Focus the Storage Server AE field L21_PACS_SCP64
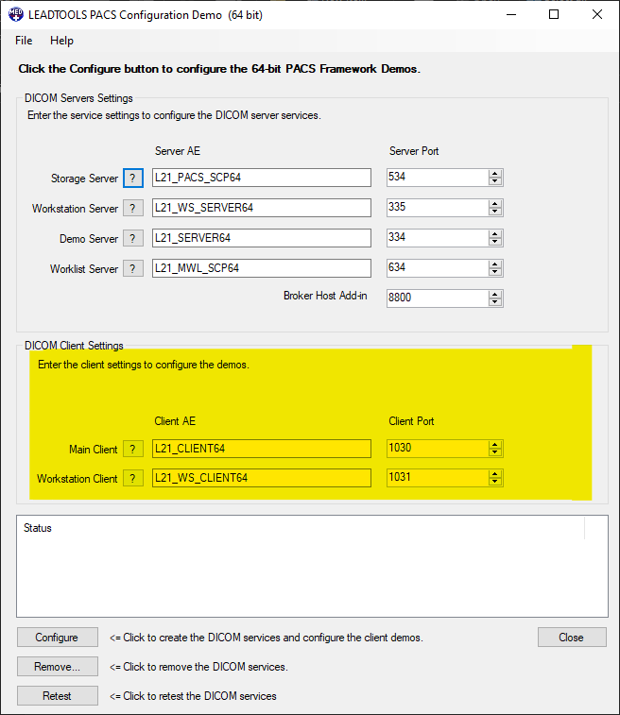 tap(262, 178)
